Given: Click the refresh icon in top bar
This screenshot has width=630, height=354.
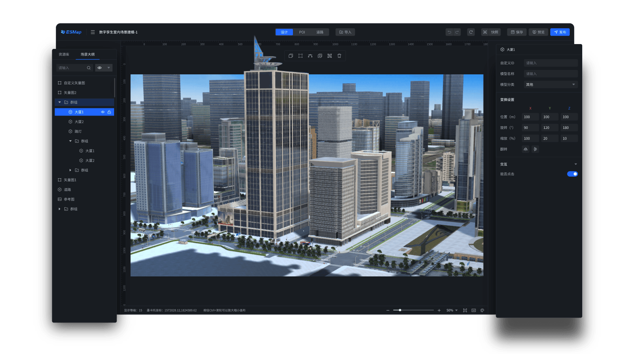Looking at the screenshot, I should (x=471, y=32).
